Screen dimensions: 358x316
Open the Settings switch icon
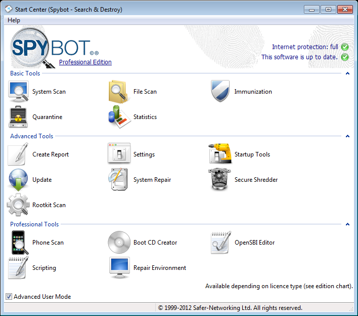119,154
